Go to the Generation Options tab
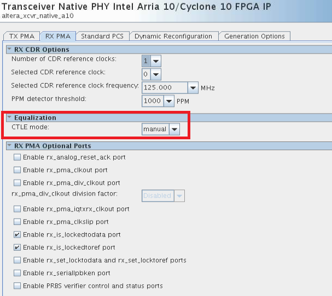The image size is (332, 296). (254, 37)
